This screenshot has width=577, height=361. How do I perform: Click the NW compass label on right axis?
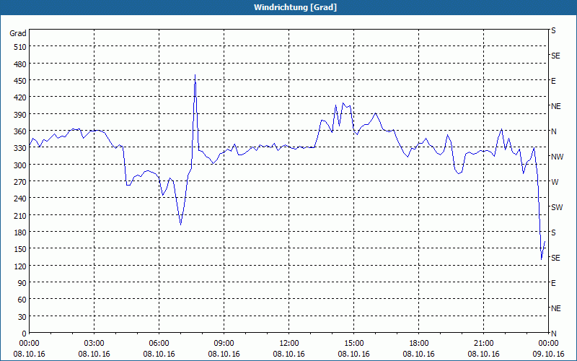(x=557, y=157)
